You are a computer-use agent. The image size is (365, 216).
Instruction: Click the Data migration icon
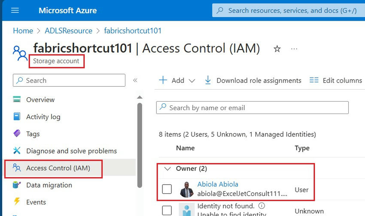(17, 185)
